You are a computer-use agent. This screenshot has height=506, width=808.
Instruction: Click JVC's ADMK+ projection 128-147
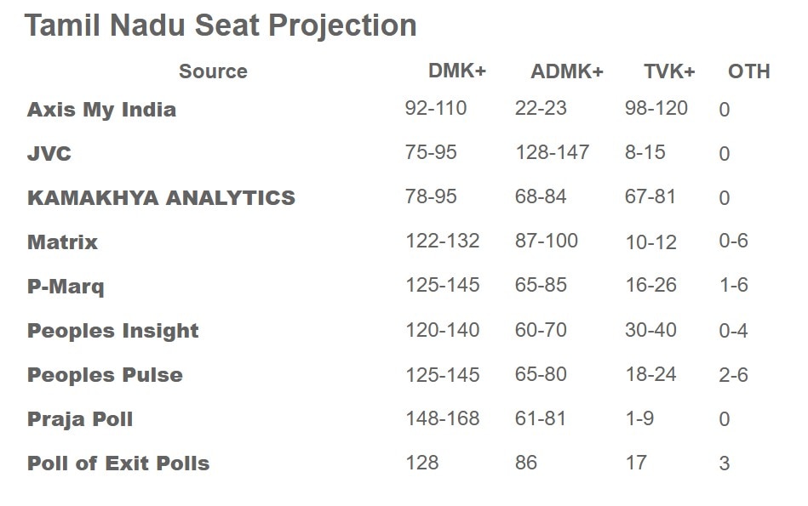tap(553, 152)
